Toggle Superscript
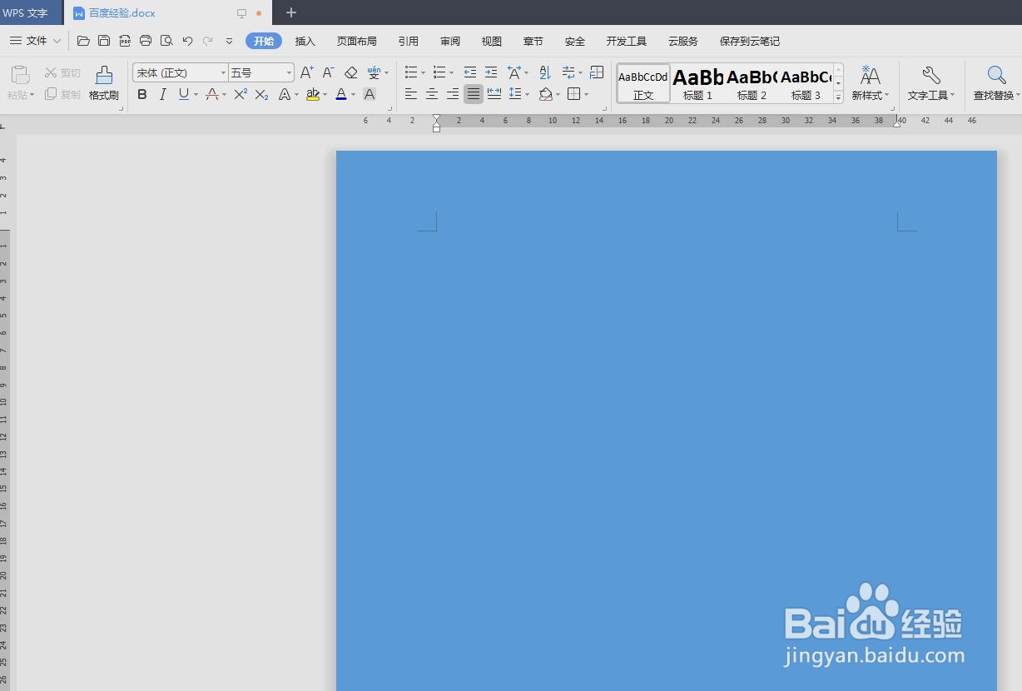This screenshot has height=691, width=1022. pos(241,94)
